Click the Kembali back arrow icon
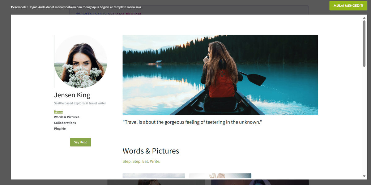Viewport: 371px width, 185px height. pyautogui.click(x=12, y=7)
